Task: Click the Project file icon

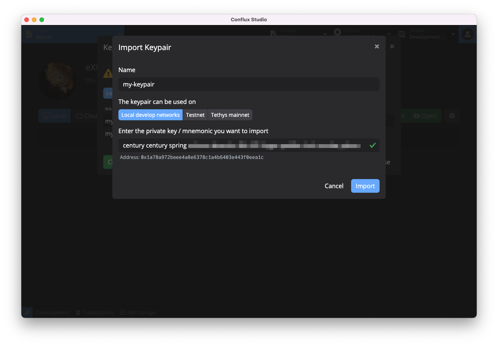Action: click(28, 34)
